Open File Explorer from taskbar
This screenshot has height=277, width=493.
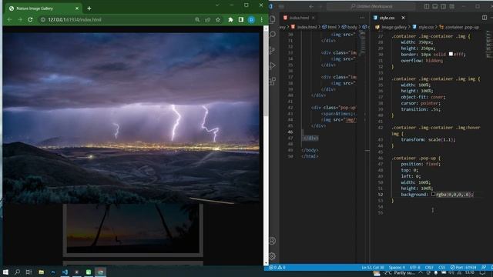point(41,272)
